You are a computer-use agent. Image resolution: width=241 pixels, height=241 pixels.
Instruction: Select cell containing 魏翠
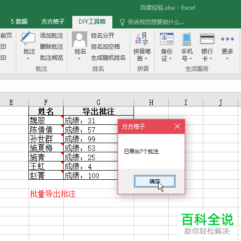(46, 120)
